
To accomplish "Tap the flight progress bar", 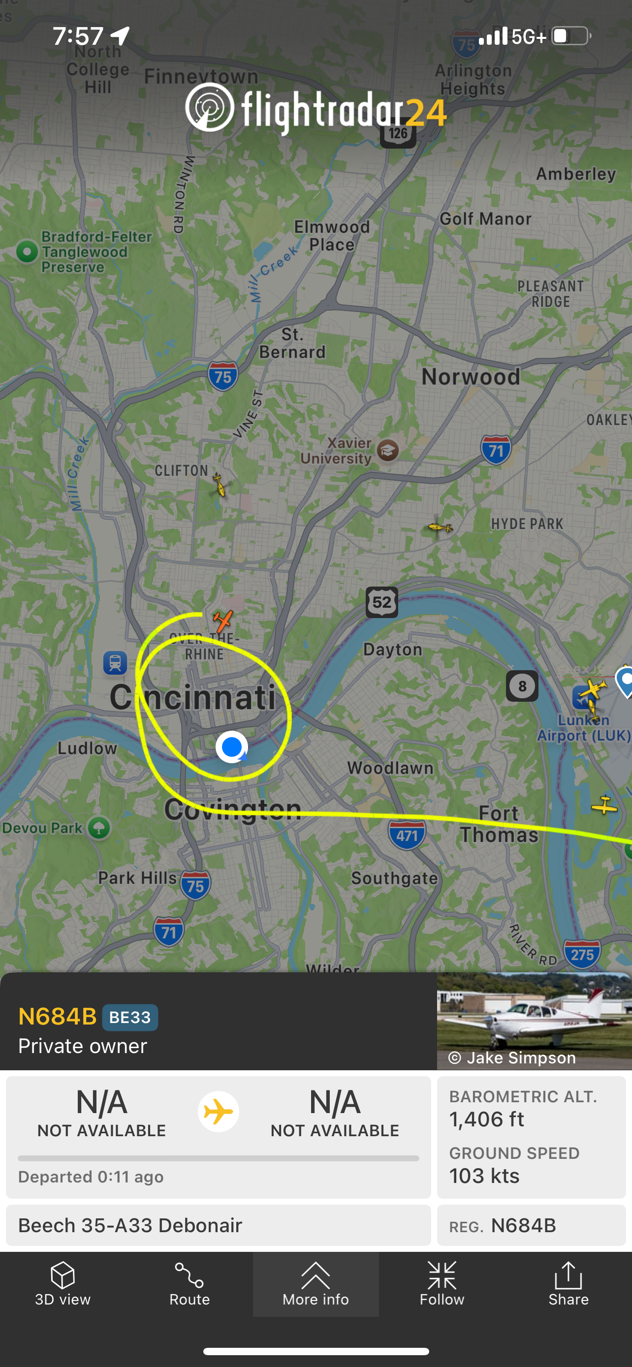I will (x=218, y=1158).
